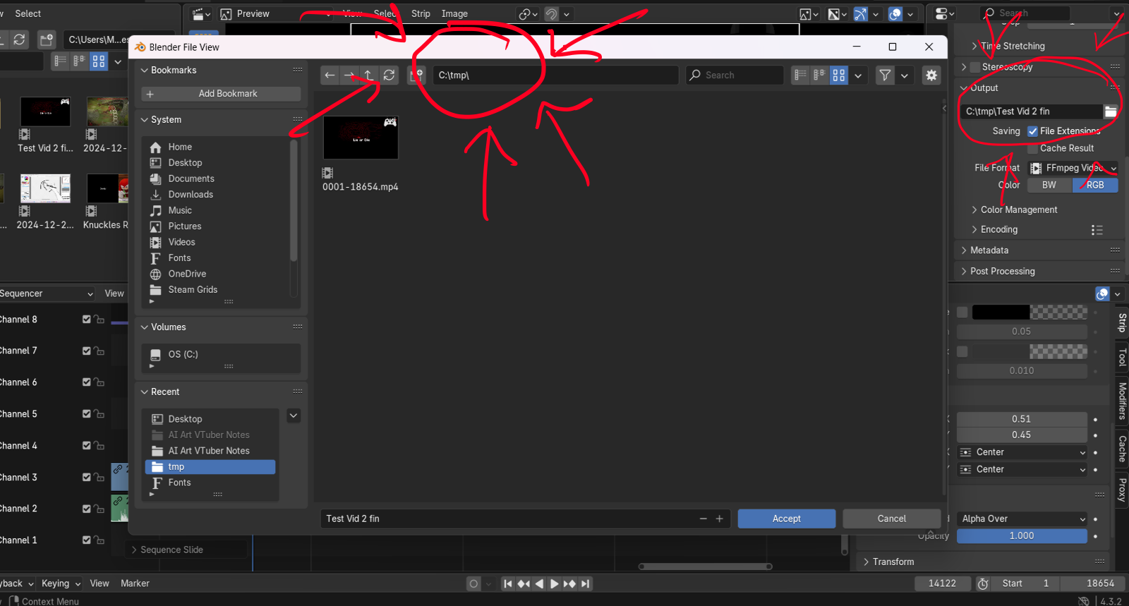This screenshot has width=1129, height=606.
Task: Enable Stereoscopy checkbox
Action: point(975,67)
